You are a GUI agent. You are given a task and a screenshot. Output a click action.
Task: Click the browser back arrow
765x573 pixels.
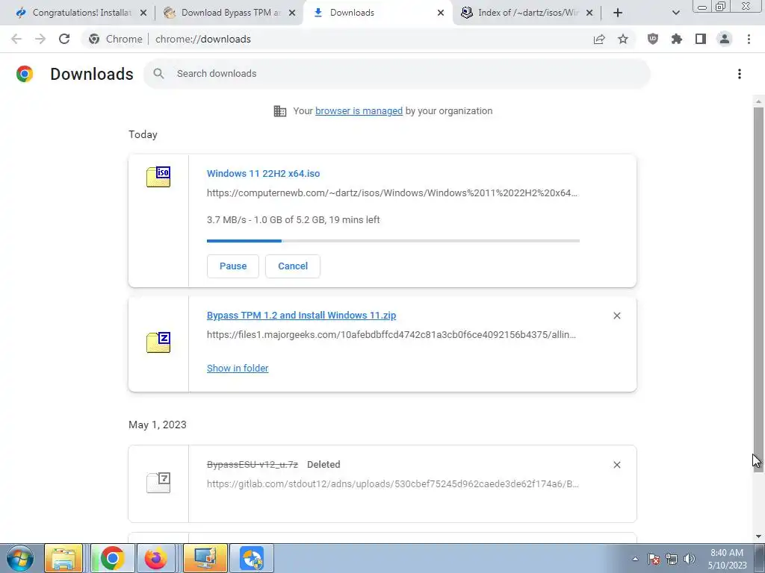[x=16, y=39]
